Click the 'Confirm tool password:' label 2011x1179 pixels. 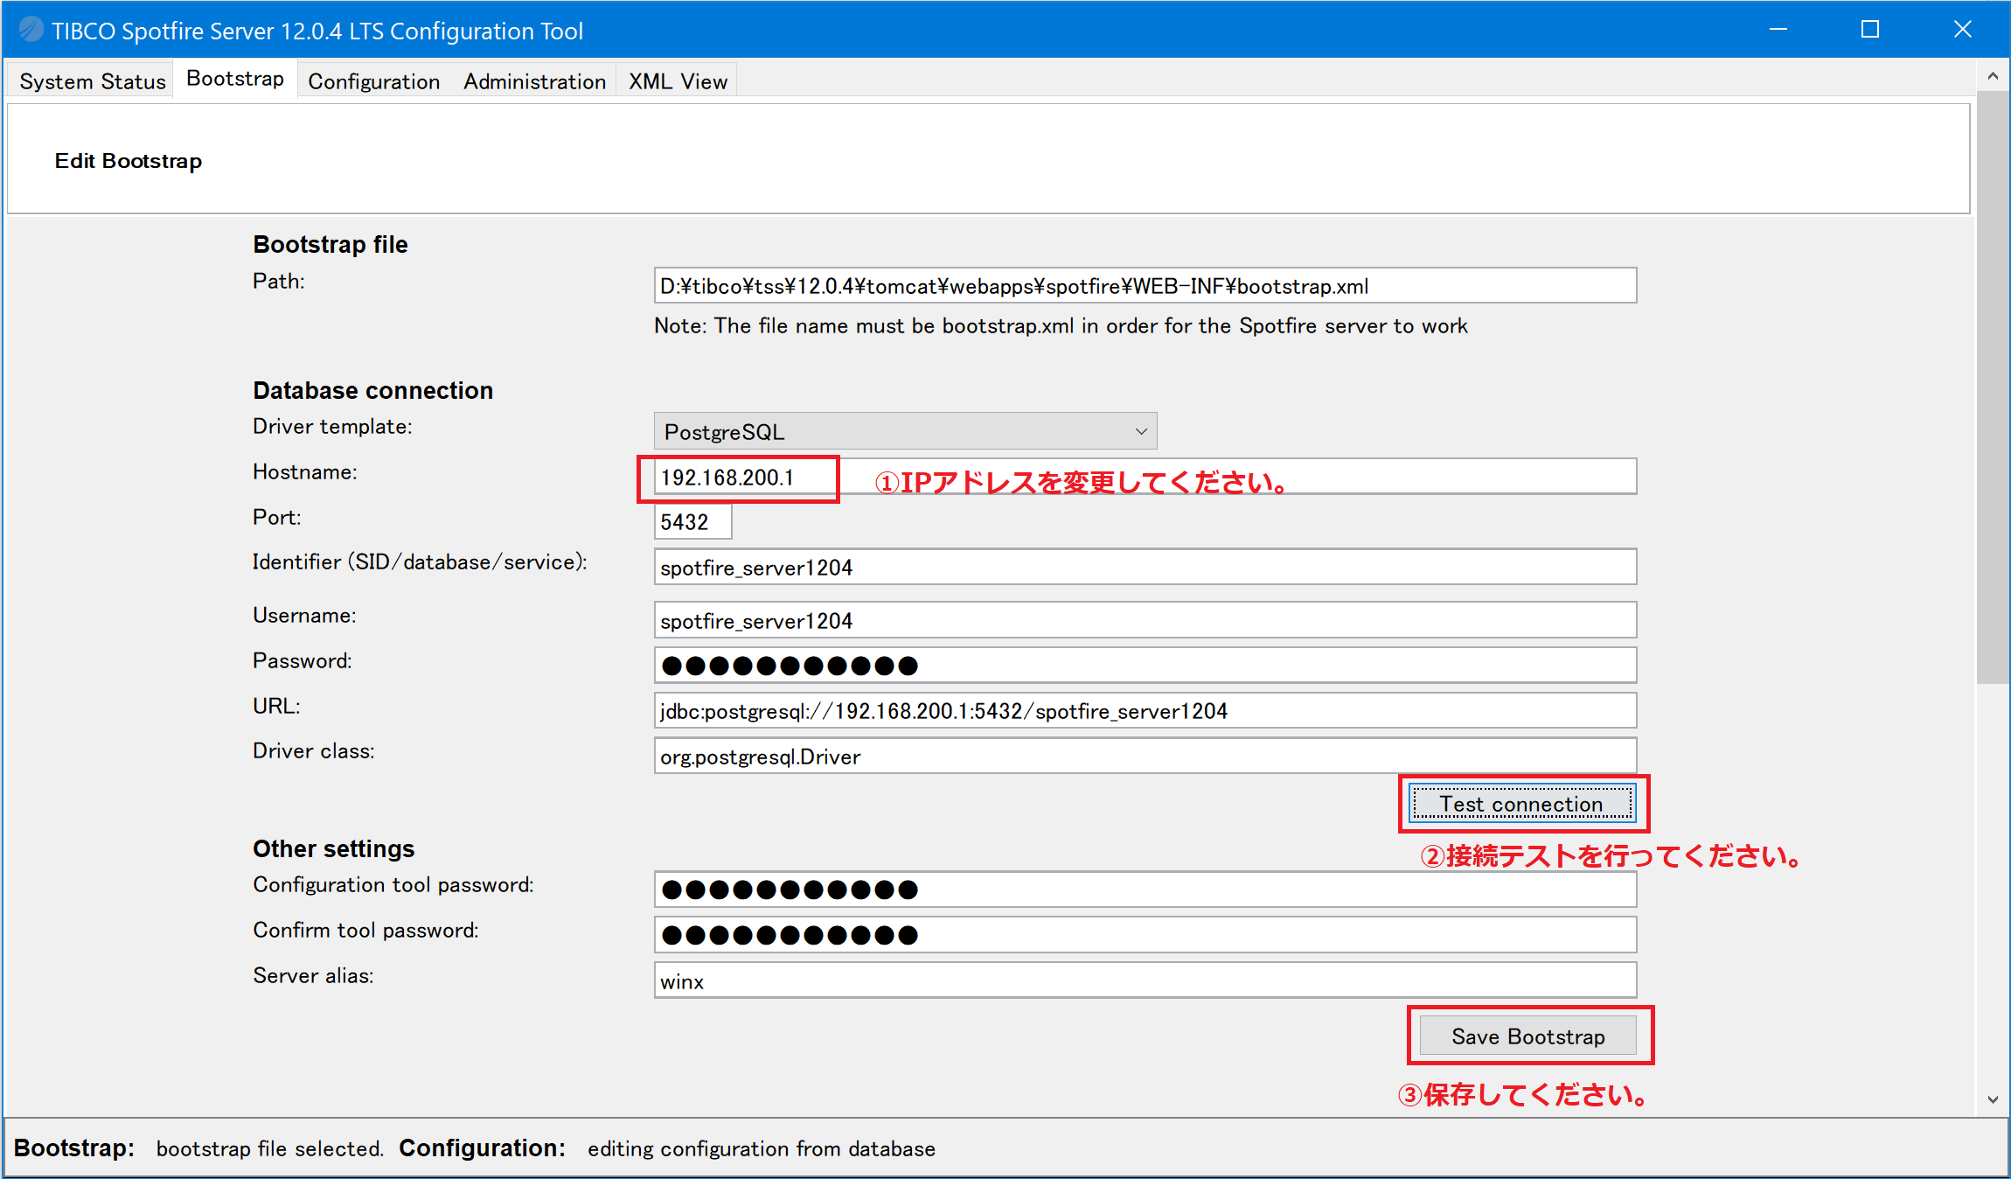(x=365, y=931)
